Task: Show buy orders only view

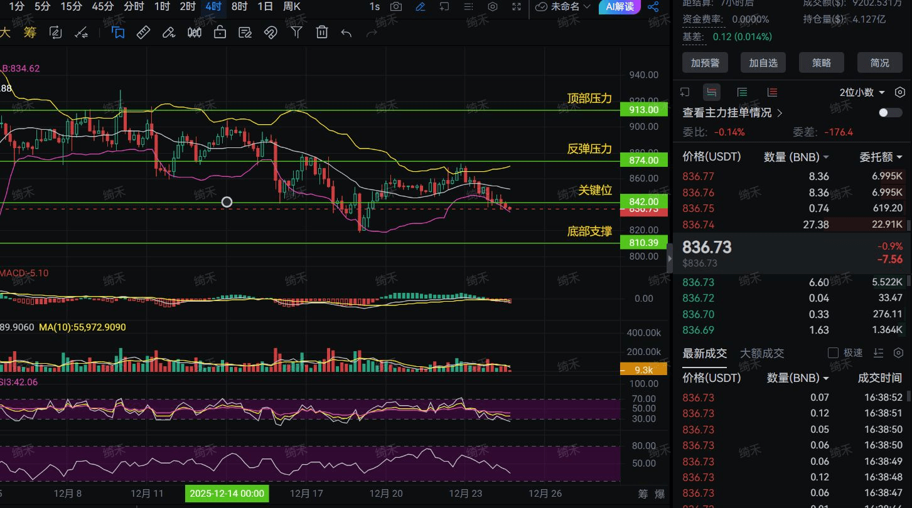Action: click(743, 92)
